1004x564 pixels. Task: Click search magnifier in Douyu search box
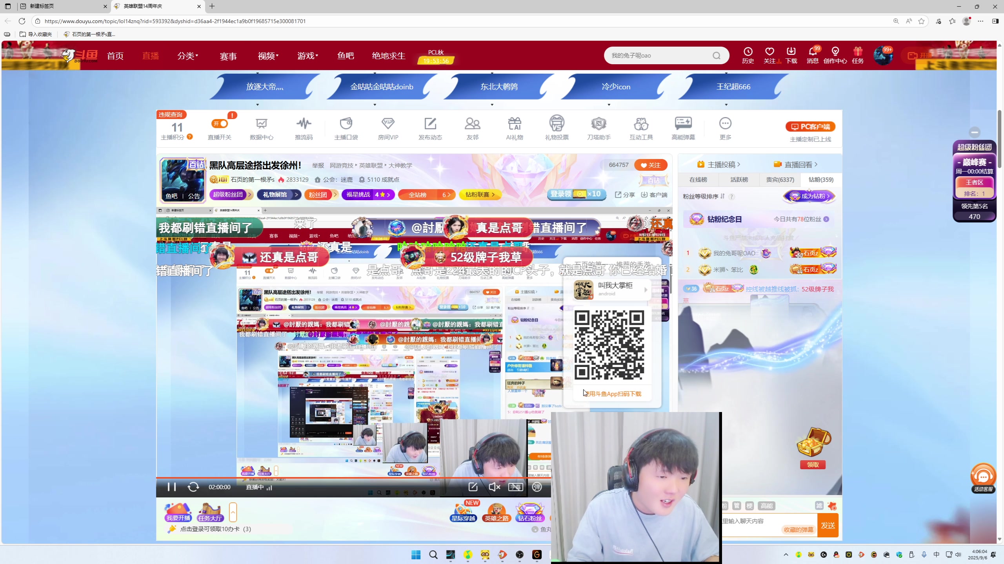(717, 56)
